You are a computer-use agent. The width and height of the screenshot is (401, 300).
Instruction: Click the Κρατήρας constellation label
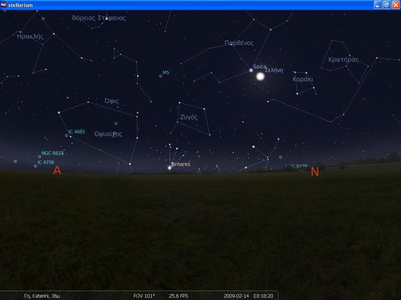tap(343, 60)
